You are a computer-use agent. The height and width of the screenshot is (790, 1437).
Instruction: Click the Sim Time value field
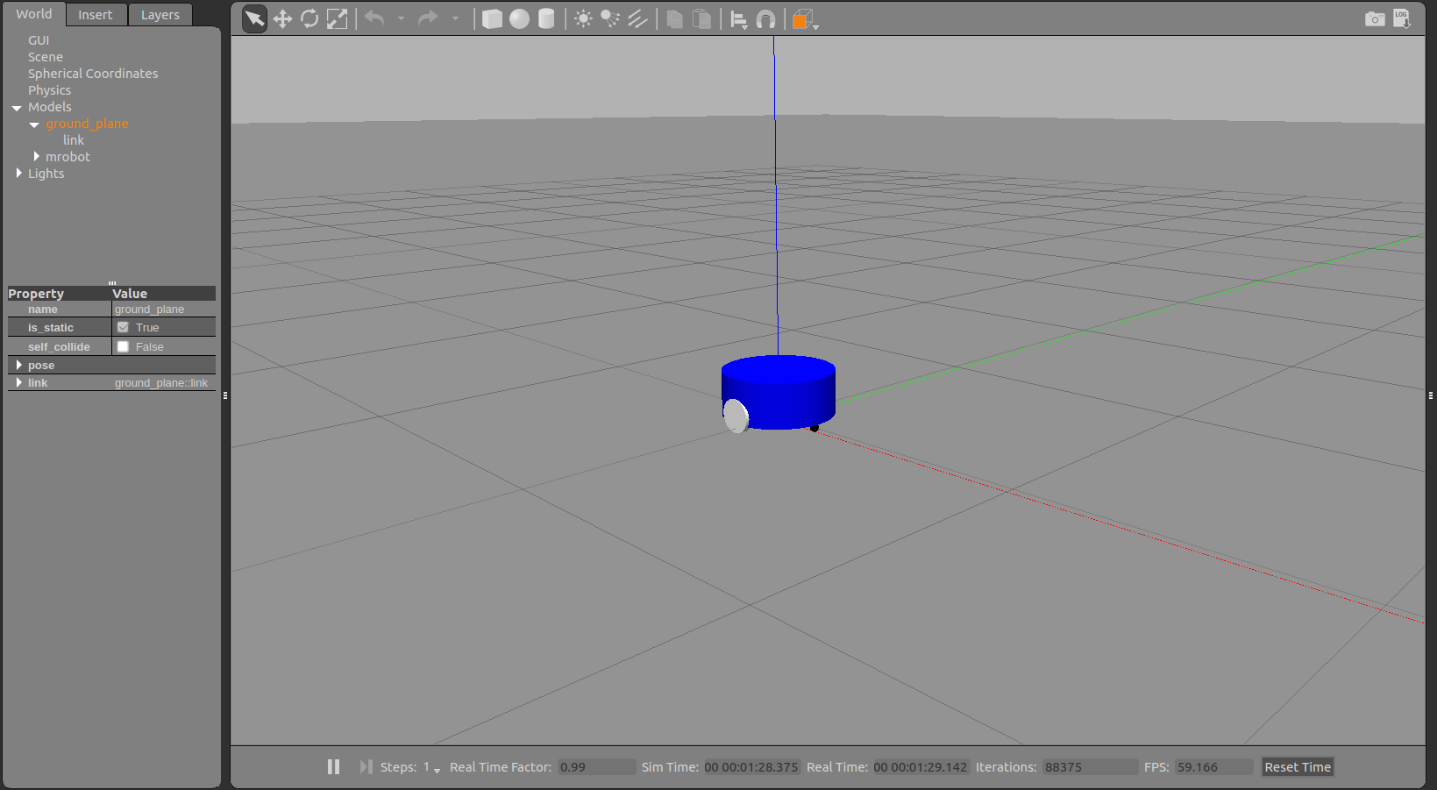[751, 766]
